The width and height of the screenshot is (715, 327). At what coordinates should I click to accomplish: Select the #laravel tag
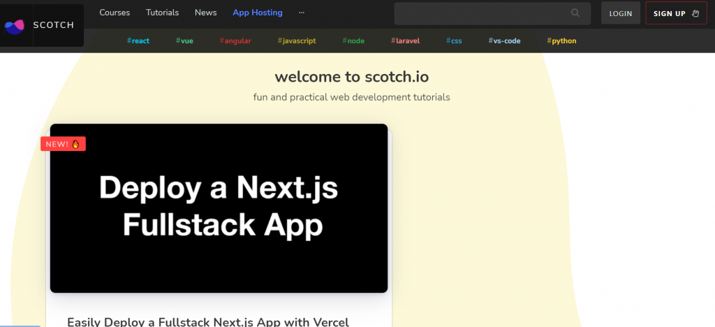coord(406,41)
